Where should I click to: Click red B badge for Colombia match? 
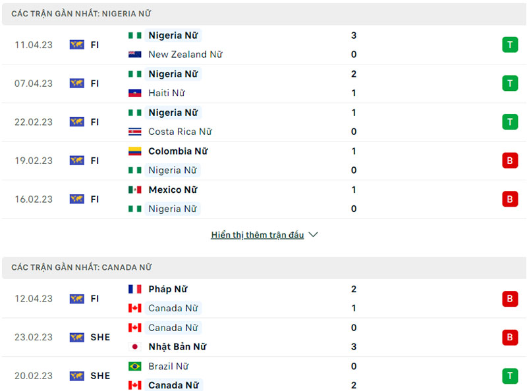[x=509, y=161]
